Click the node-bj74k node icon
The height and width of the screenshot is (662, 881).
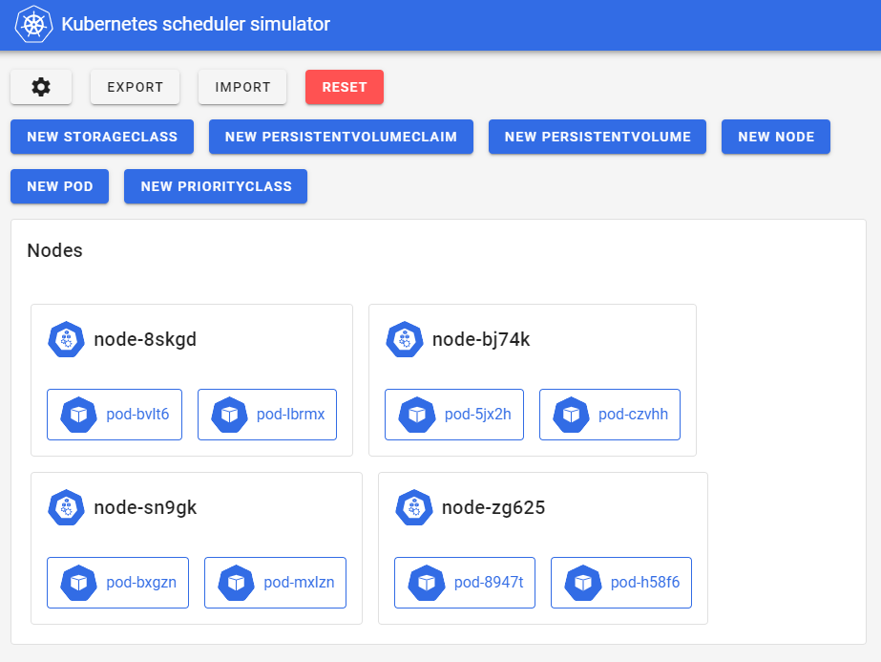(405, 339)
